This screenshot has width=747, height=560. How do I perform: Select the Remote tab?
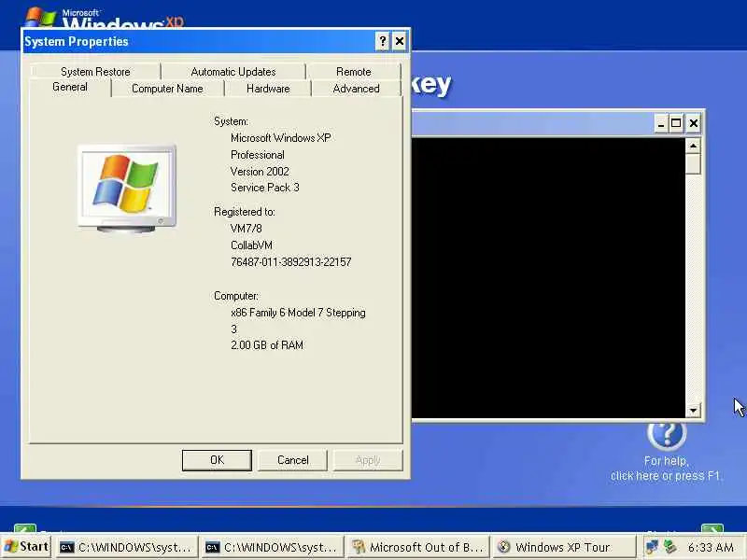pyautogui.click(x=354, y=72)
